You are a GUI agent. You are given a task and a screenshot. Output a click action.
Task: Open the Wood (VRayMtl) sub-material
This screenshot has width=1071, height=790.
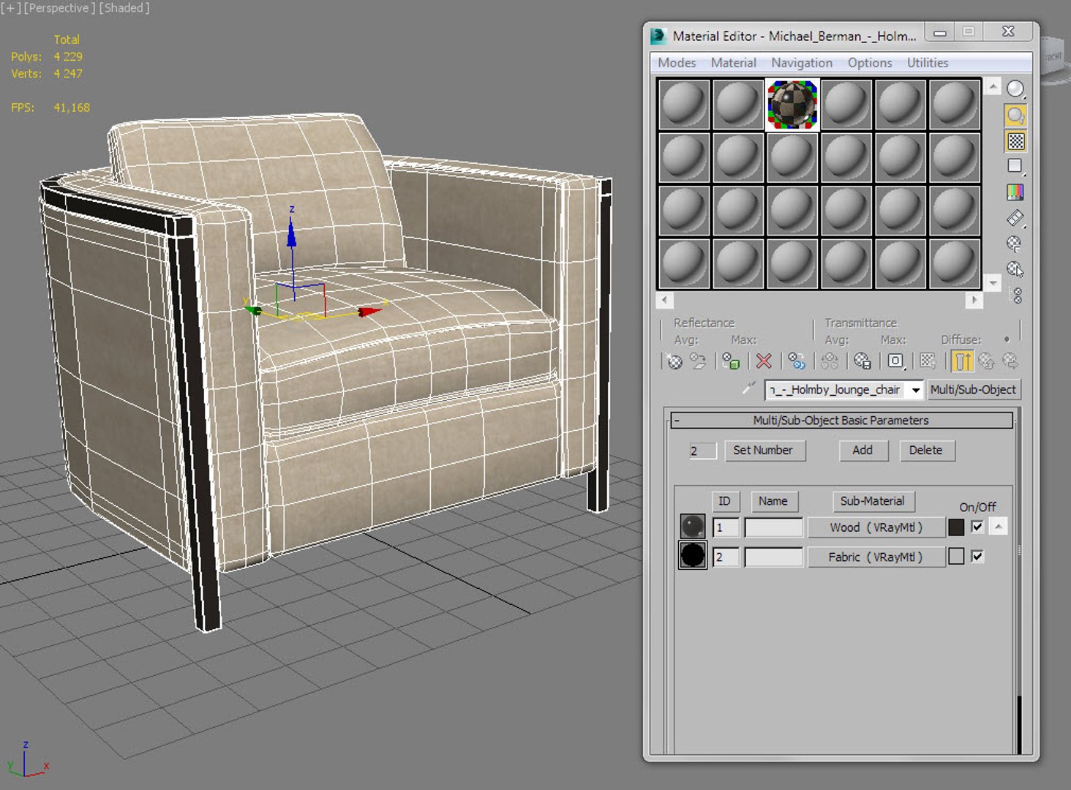tap(876, 527)
